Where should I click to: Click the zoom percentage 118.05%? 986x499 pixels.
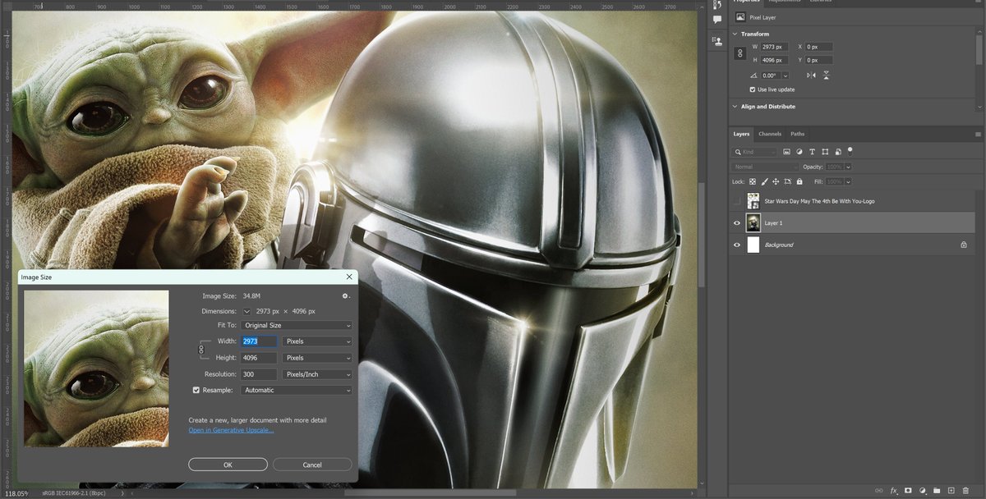16,494
